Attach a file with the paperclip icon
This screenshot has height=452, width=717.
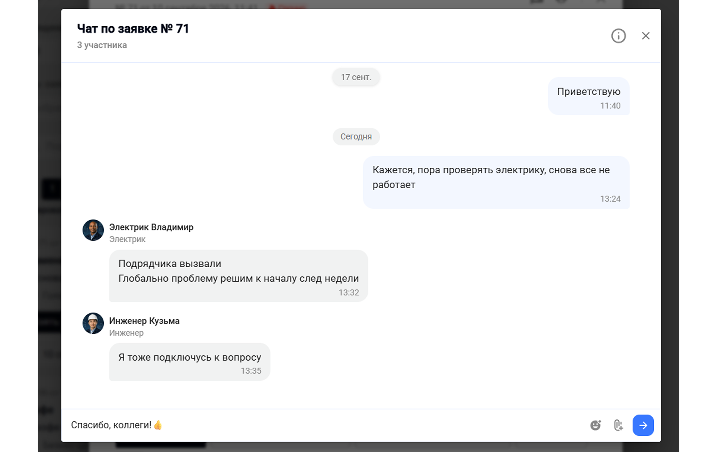[618, 425]
